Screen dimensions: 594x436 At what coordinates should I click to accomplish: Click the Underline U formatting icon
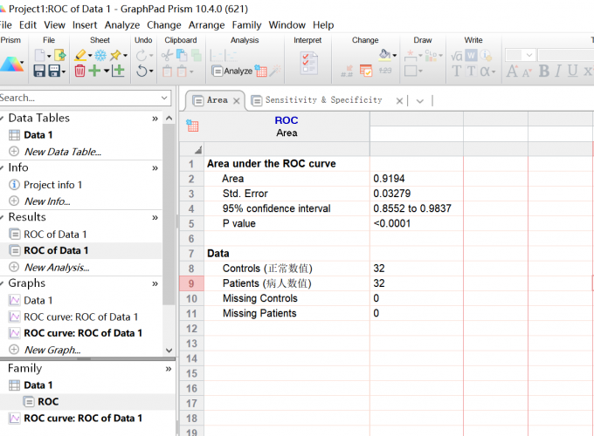coord(572,71)
